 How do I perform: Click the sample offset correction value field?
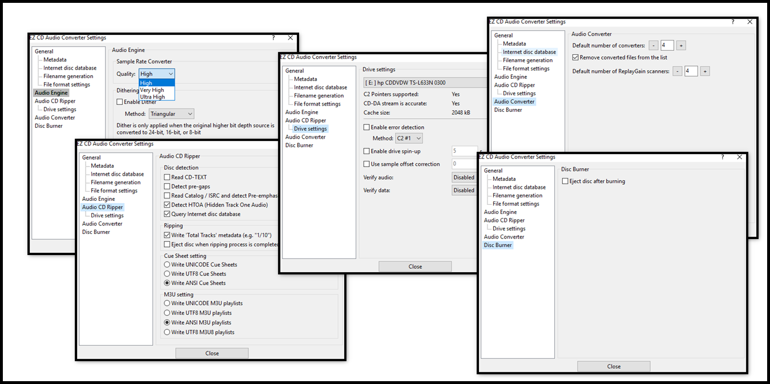[465, 164]
